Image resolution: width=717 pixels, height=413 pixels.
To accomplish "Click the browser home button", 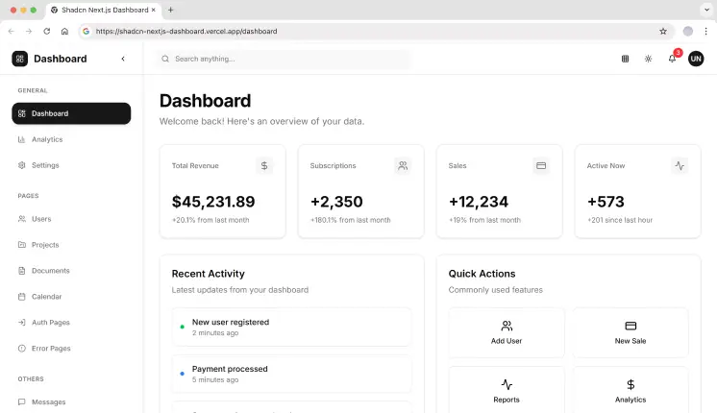I will pos(64,31).
